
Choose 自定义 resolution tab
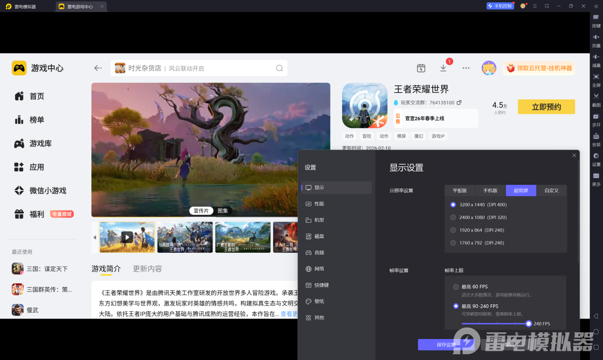click(552, 190)
